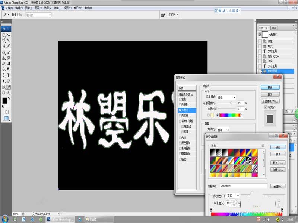Select the Brush tool

8,52
